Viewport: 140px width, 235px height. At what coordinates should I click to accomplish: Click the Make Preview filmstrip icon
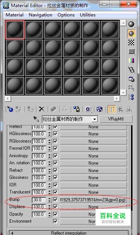131,70
